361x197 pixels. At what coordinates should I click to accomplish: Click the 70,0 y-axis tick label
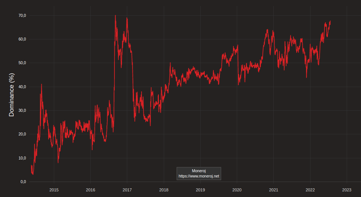click(x=22, y=15)
